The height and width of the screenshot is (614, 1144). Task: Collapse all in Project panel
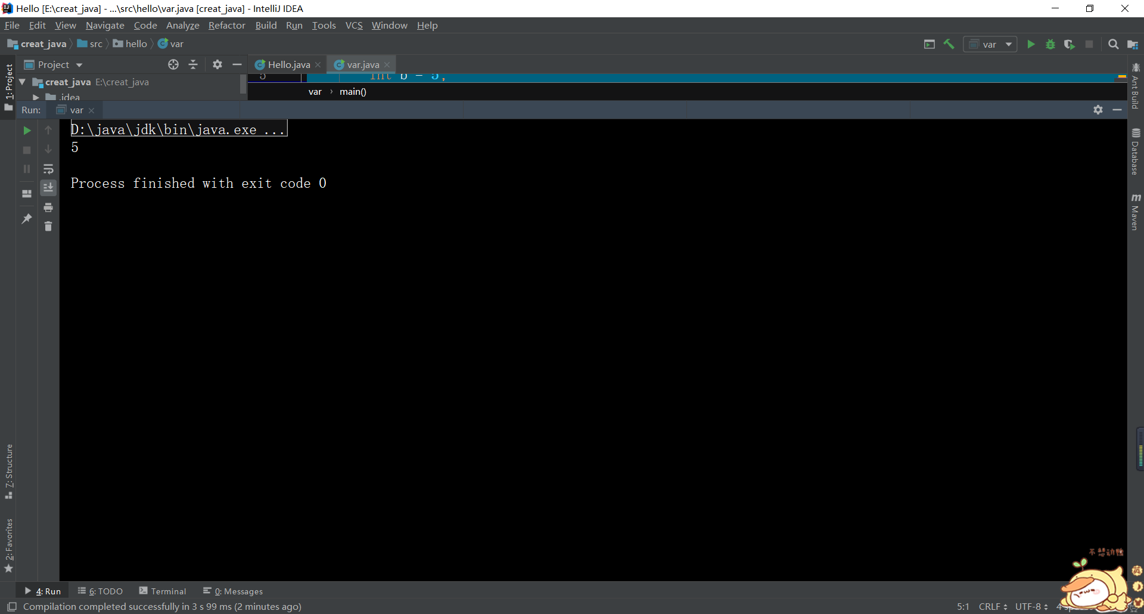click(x=193, y=64)
